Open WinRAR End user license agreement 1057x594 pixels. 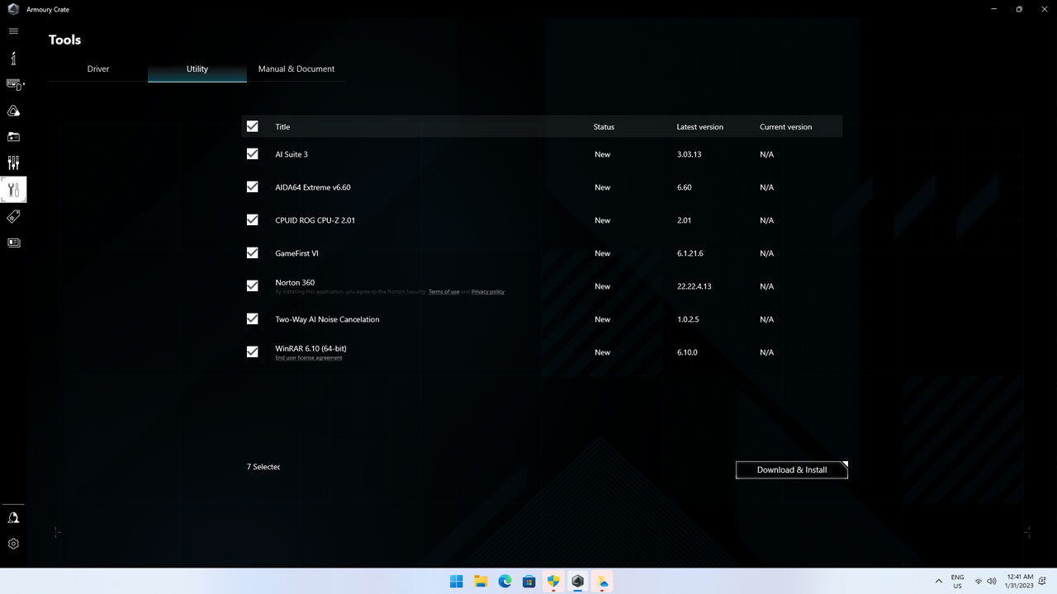pyautogui.click(x=309, y=358)
